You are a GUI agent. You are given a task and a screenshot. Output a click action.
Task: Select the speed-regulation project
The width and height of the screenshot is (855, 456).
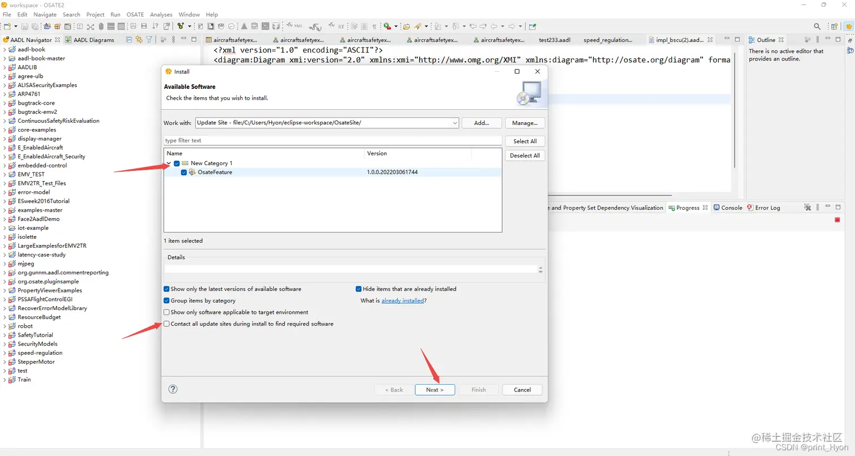tap(40, 353)
